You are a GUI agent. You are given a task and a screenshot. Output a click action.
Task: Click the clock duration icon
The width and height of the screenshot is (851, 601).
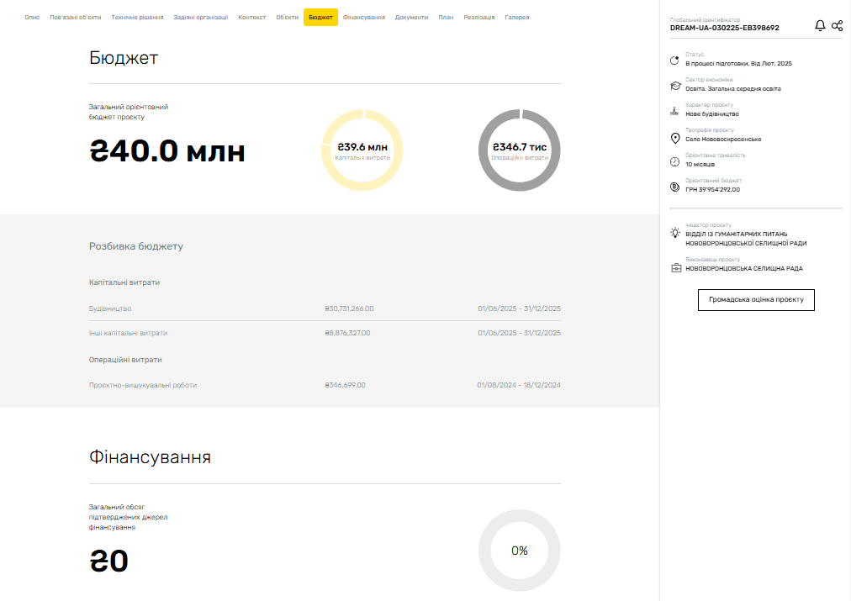674,161
